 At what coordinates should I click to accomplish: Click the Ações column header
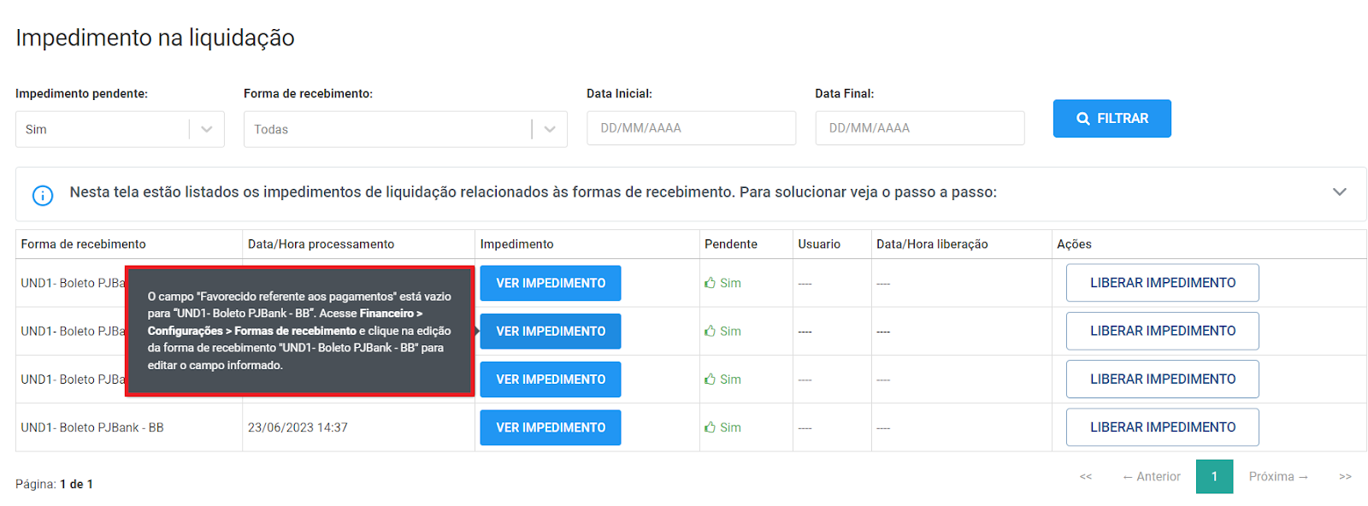1074,244
